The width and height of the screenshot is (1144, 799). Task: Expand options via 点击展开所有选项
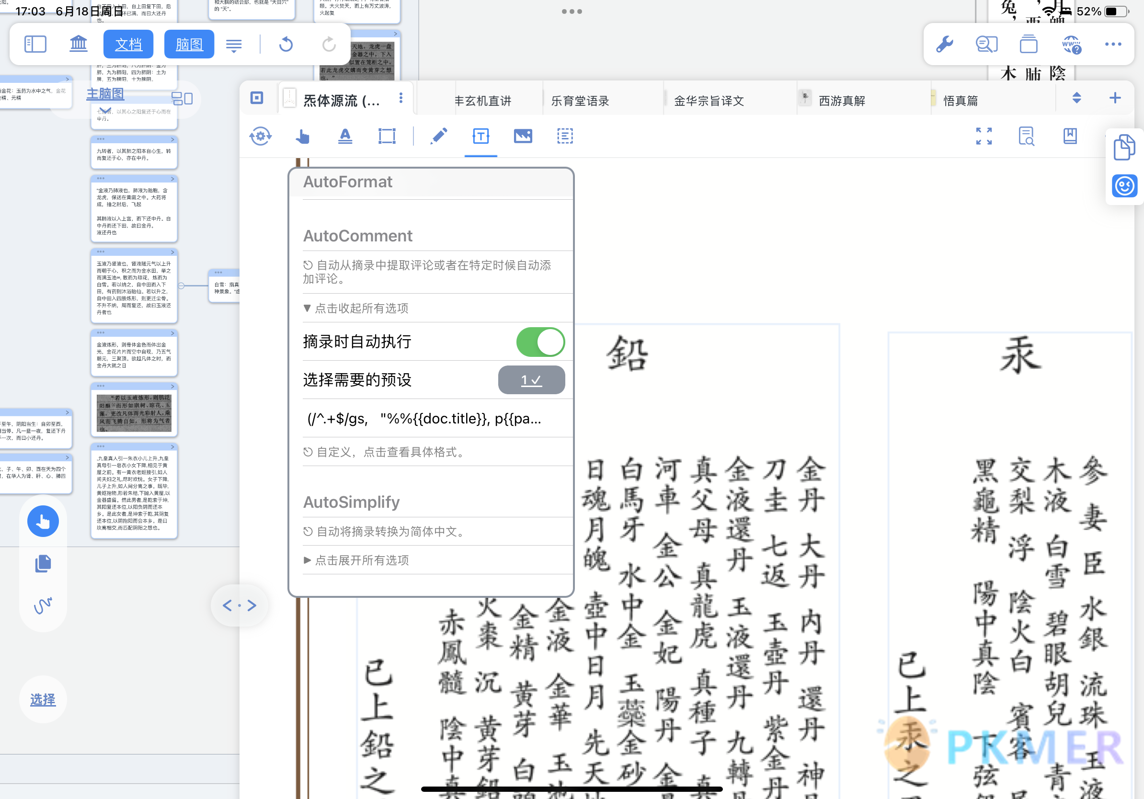click(356, 560)
